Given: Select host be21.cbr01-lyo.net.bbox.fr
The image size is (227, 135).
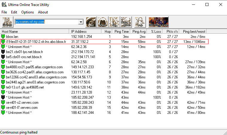Looking at the screenshot, I should tap(25, 52).
